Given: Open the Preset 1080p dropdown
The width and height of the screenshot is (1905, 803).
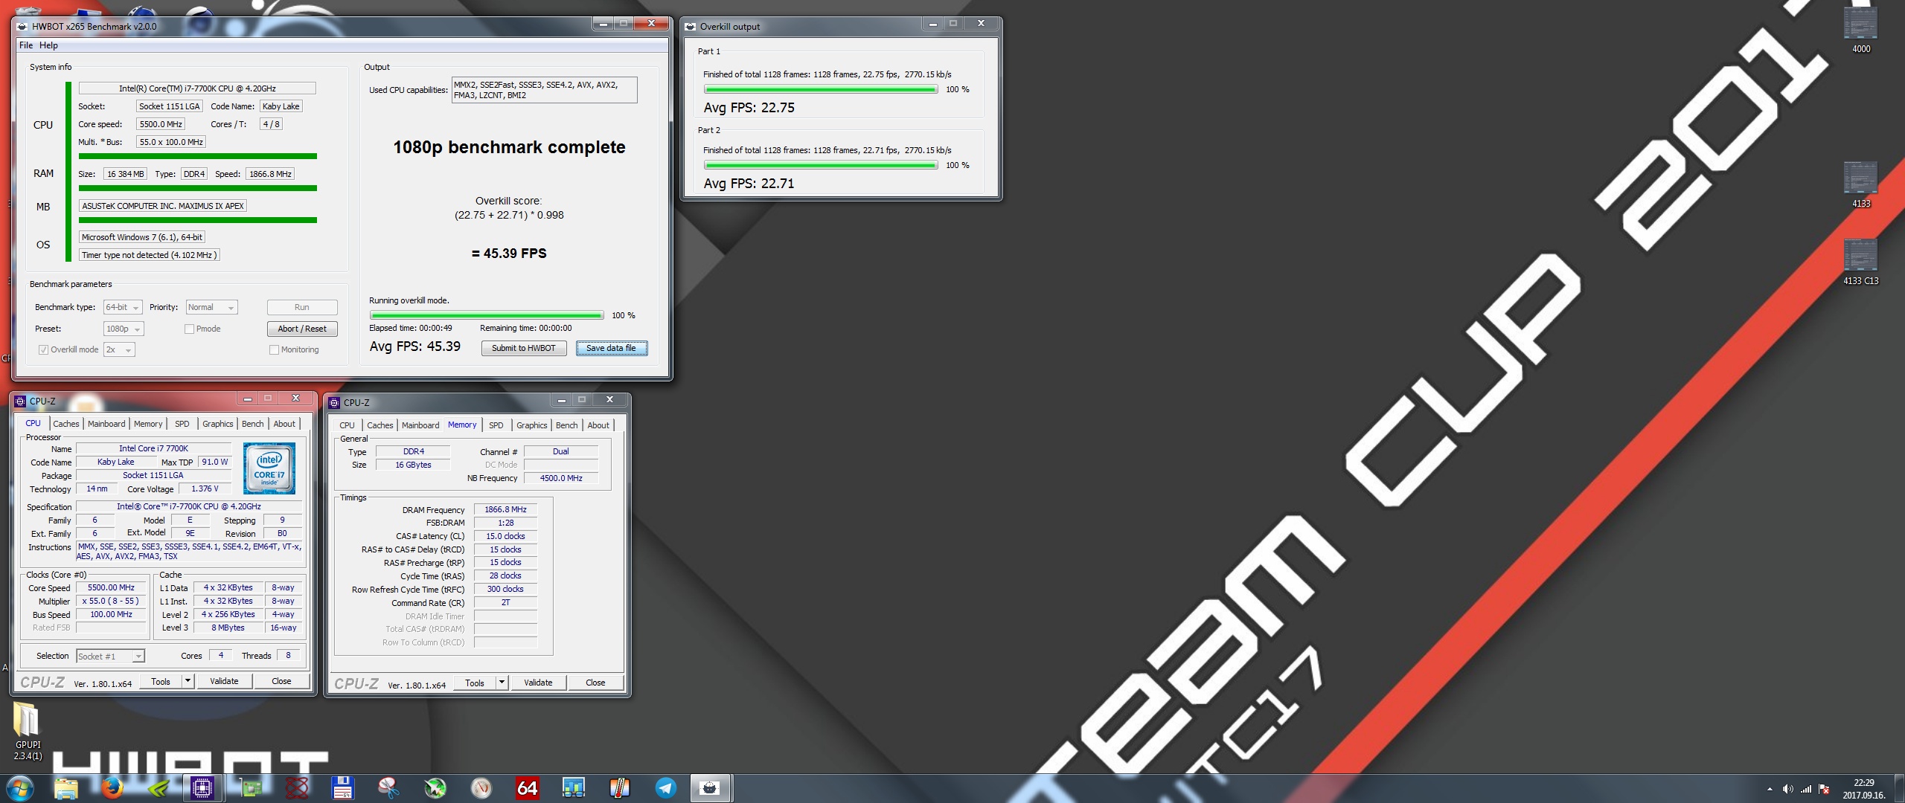Looking at the screenshot, I should 123,329.
